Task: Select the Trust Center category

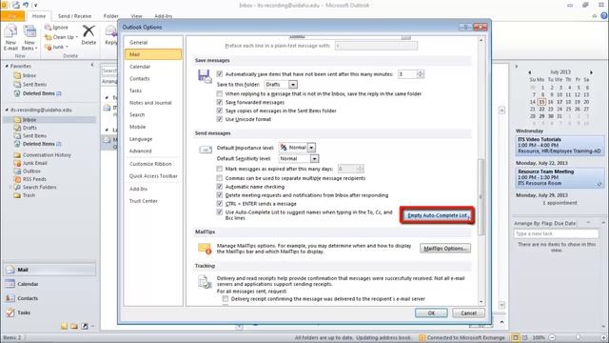Action: [153, 201]
